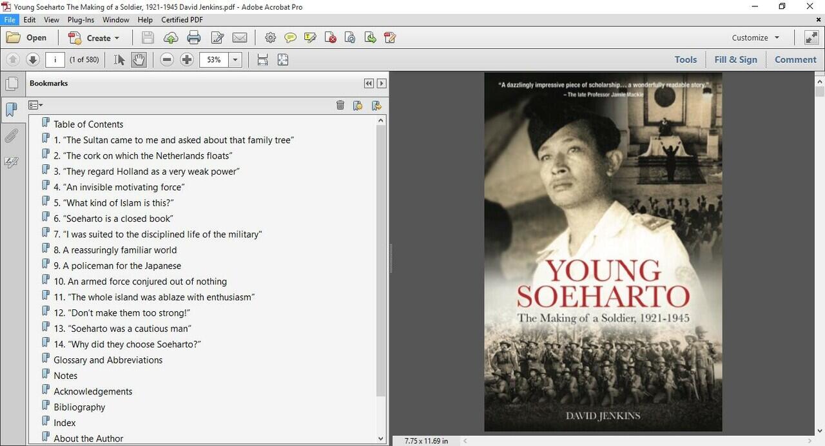825x446 pixels.
Task: Open the Certified PDF menu
Action: tap(182, 20)
